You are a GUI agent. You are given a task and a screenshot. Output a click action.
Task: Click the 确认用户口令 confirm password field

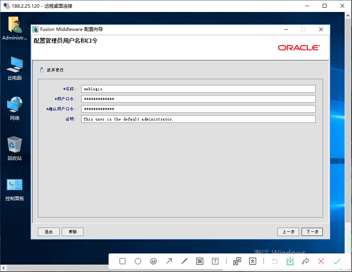pos(198,109)
